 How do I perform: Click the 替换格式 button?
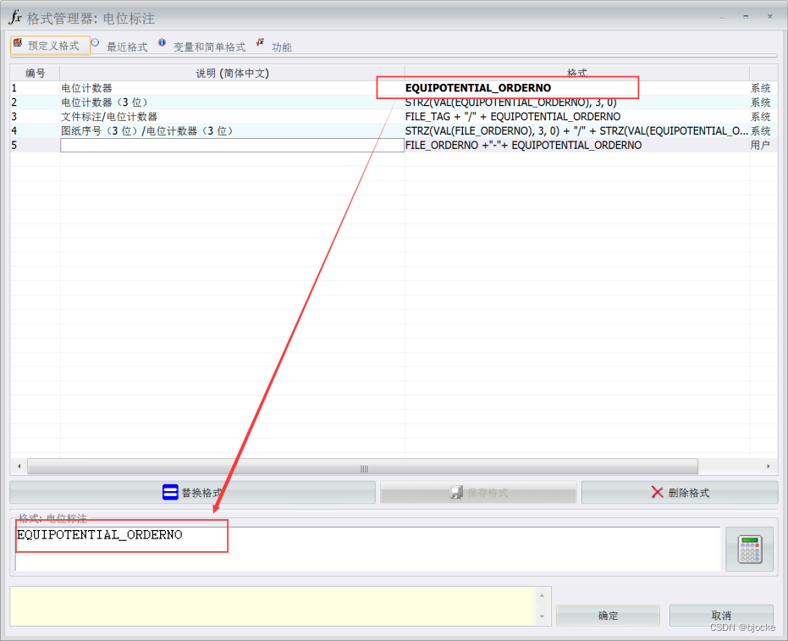192,493
